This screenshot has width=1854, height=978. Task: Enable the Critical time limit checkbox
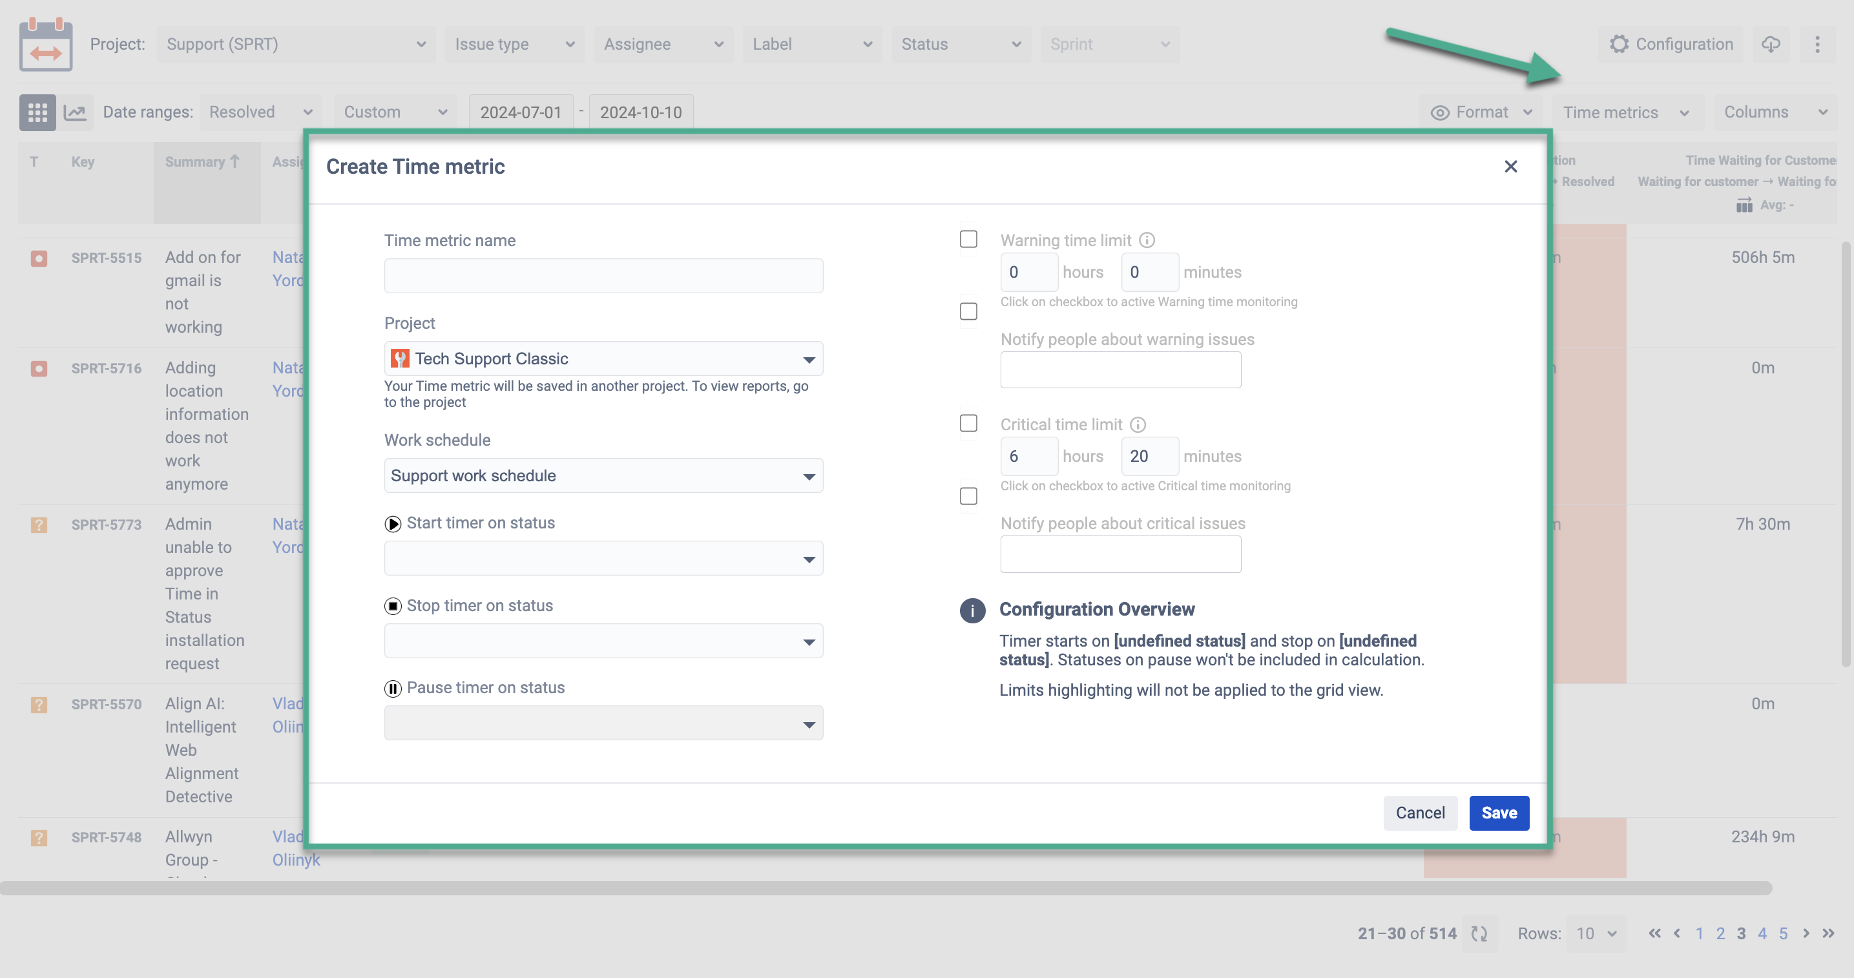[x=969, y=424]
